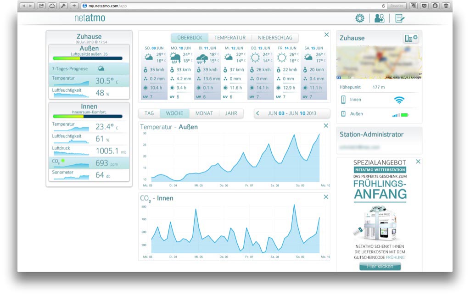Select the 7-Tages-Prognose row
This screenshot has width=470, height=296.
pyautogui.click(x=89, y=68)
